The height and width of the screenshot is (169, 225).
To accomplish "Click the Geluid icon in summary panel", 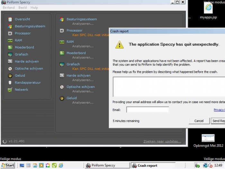I will coord(62,98).
